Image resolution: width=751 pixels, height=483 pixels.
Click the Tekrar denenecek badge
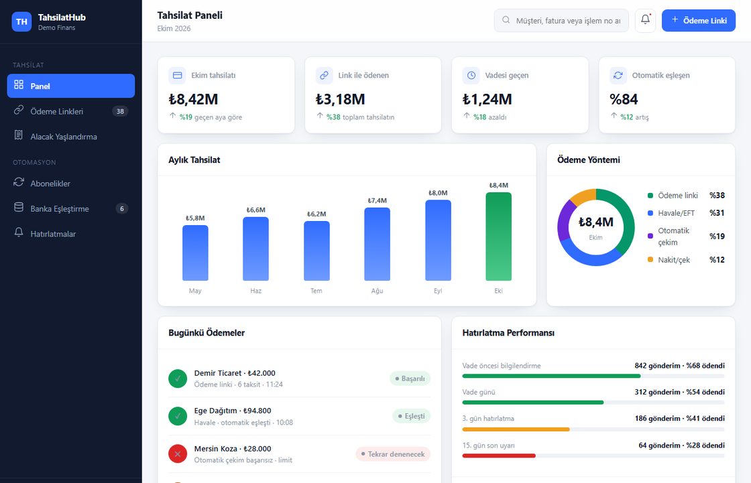(x=393, y=454)
